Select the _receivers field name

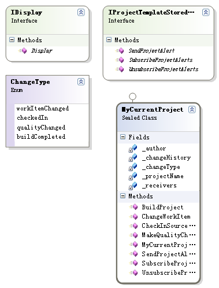click(159, 186)
